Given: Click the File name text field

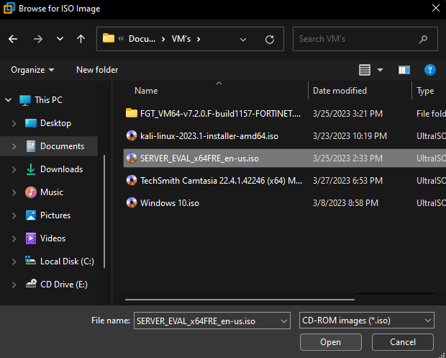Looking at the screenshot, I should tap(206, 321).
